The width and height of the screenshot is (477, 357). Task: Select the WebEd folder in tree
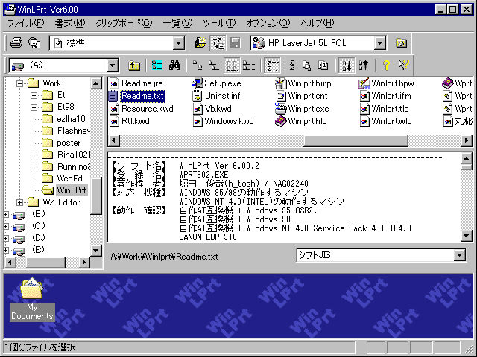tap(62, 178)
